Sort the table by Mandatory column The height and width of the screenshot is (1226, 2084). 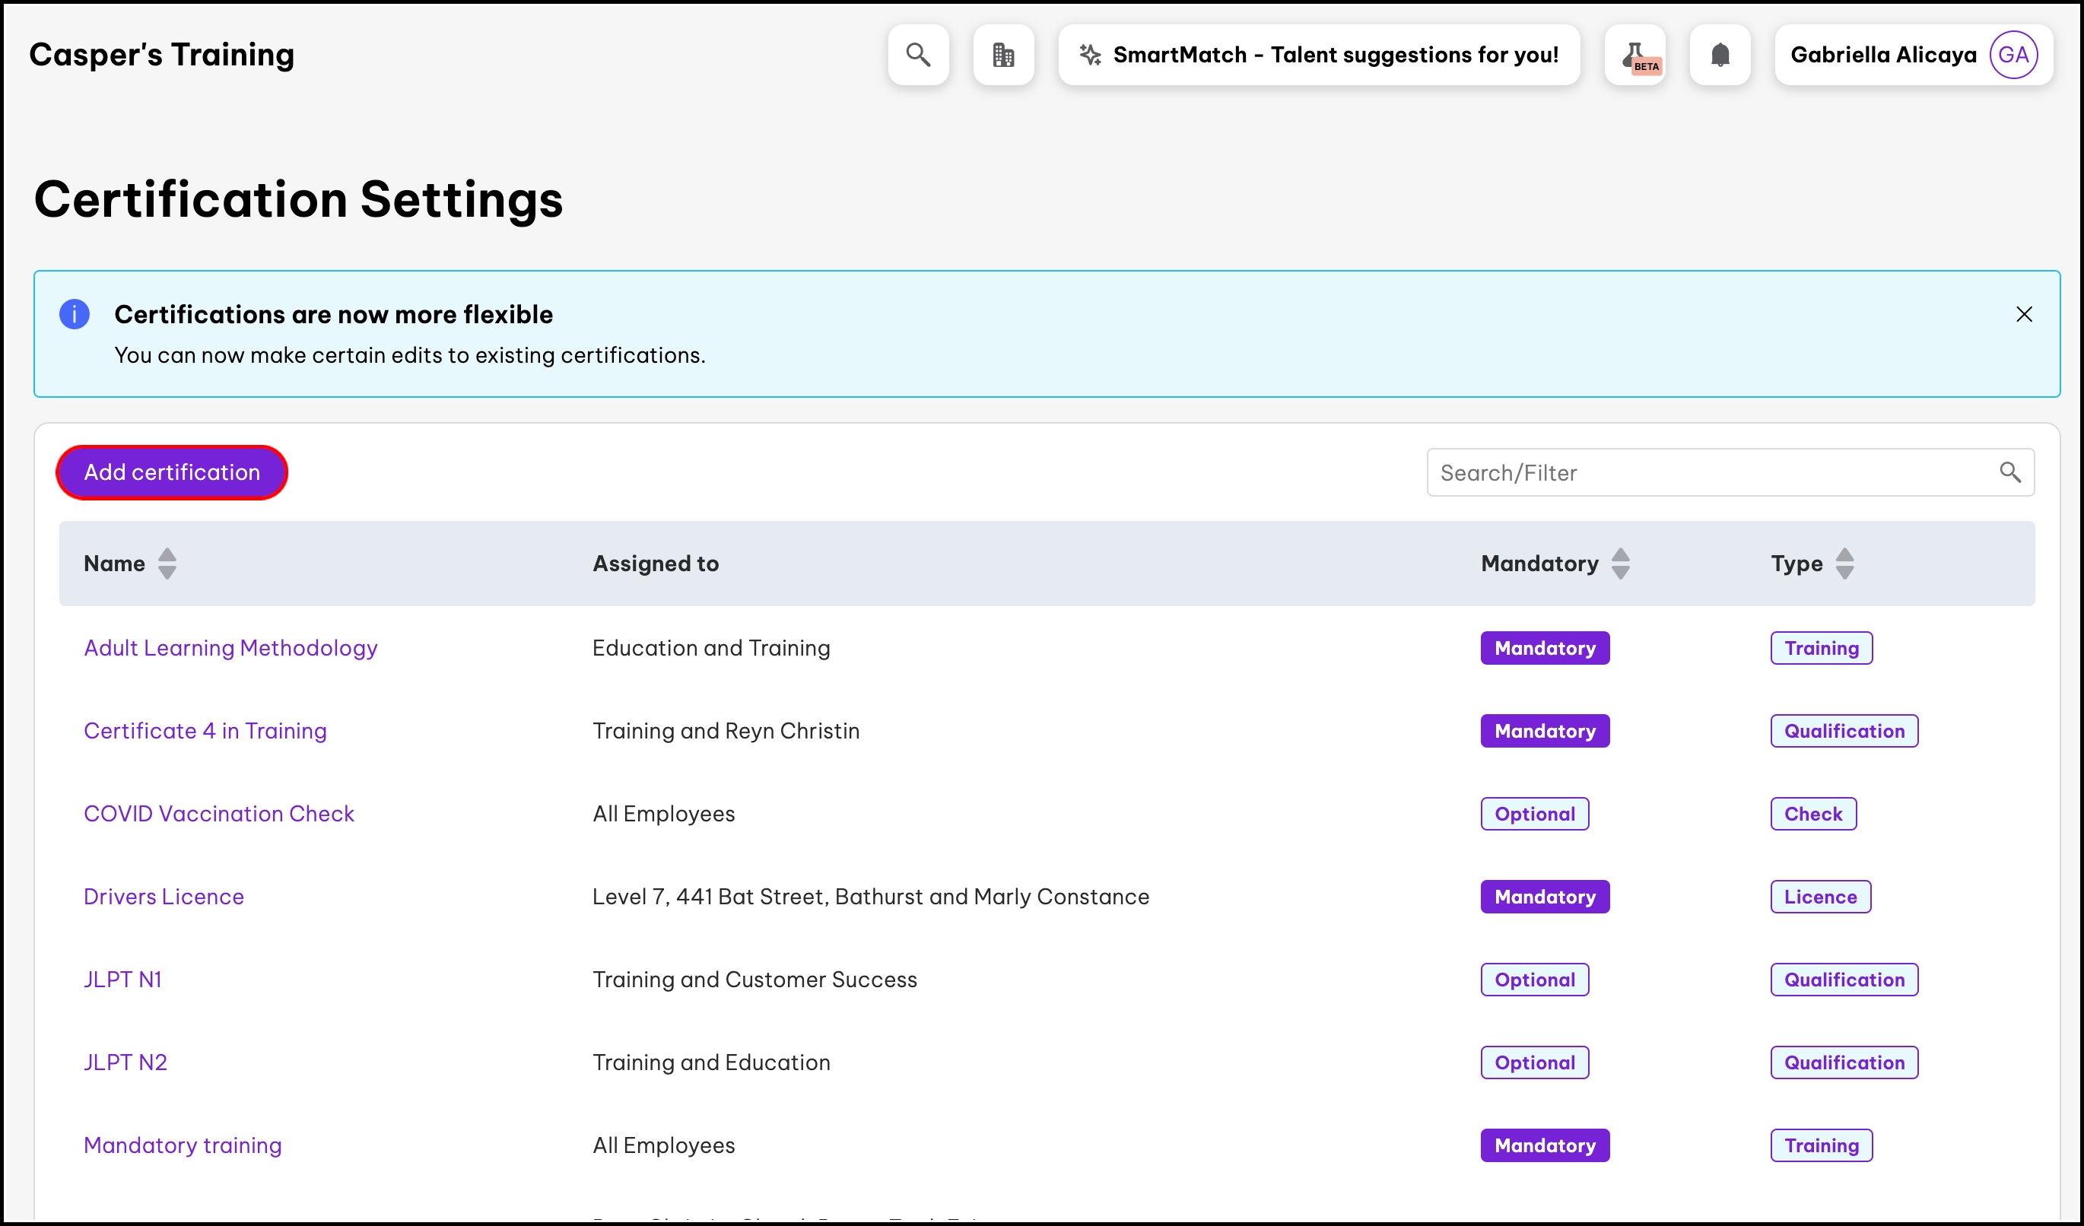coord(1620,564)
